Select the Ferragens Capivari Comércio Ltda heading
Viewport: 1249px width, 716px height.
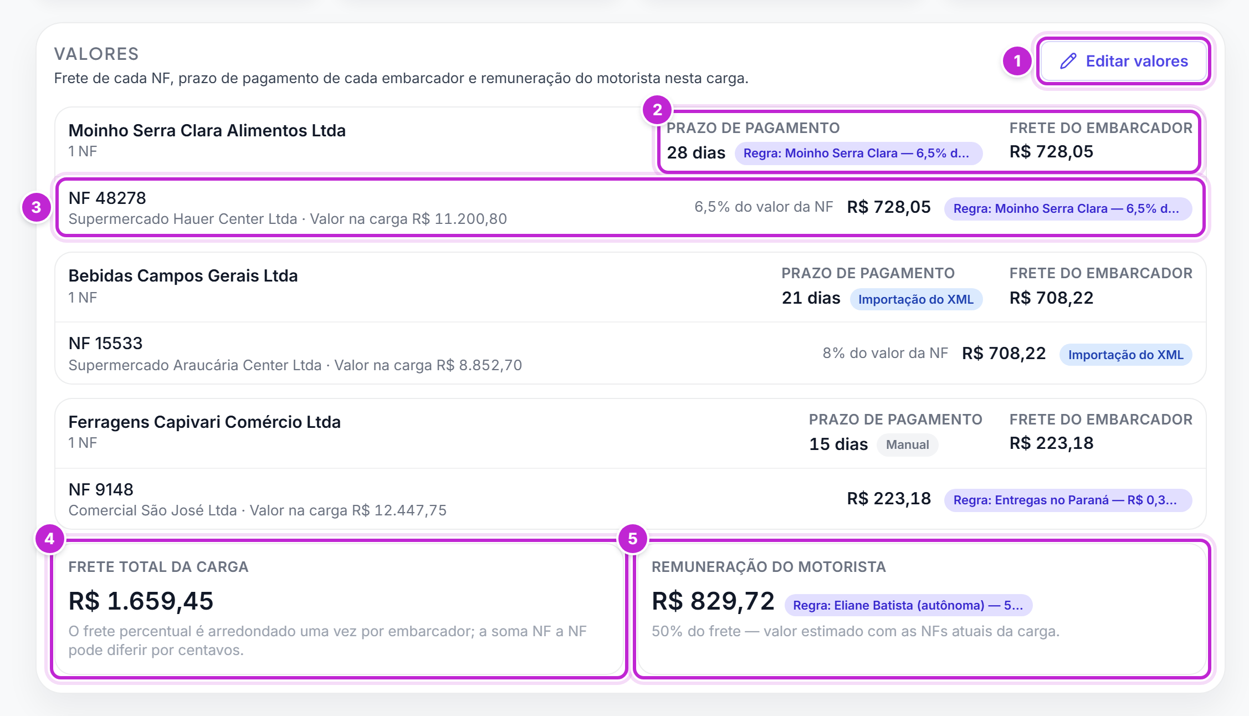[204, 422]
